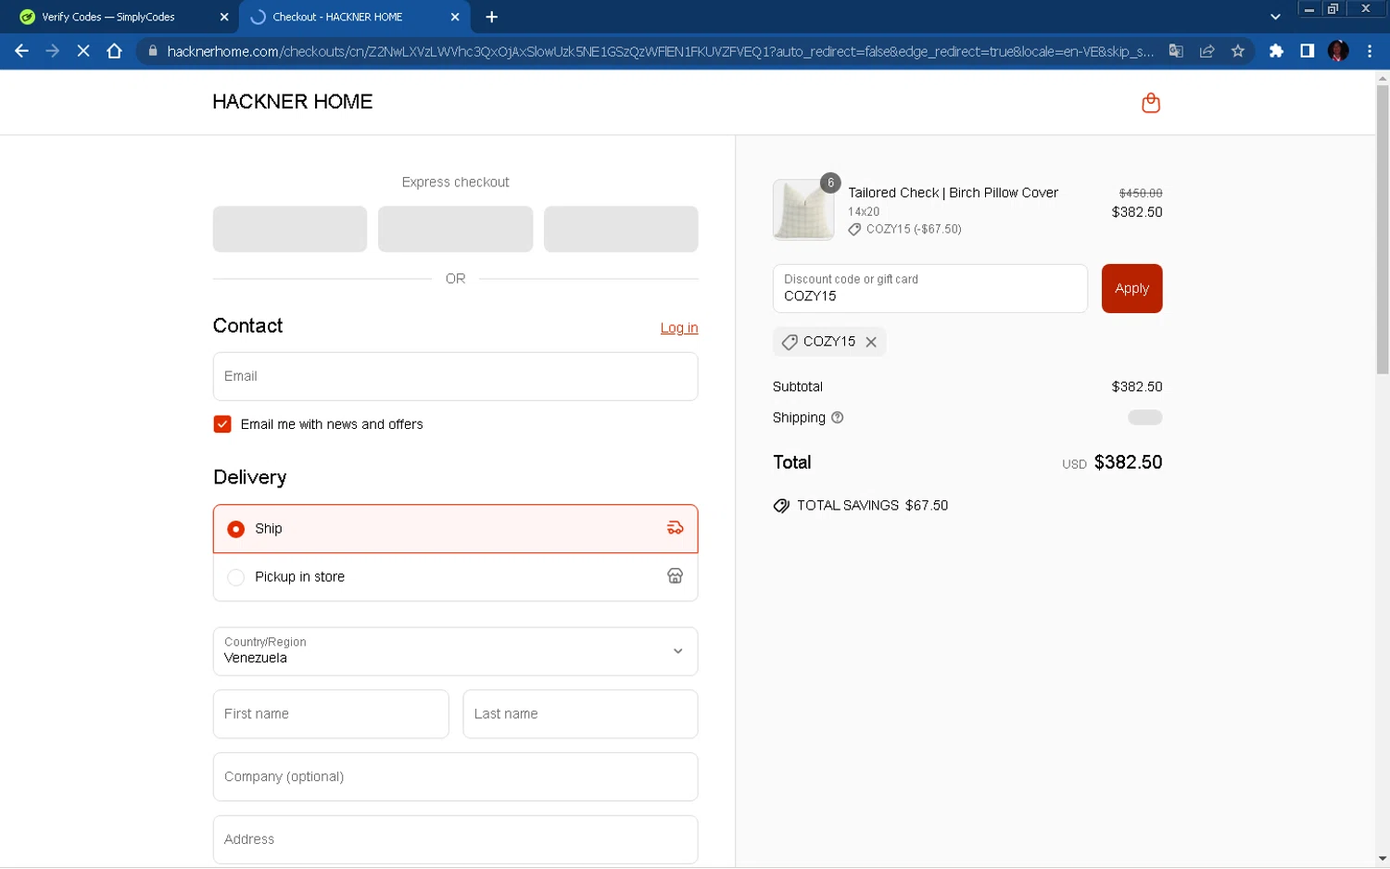The height and width of the screenshot is (869, 1390).
Task: Switch to the Checkout HACKNER HOME tab
Action: pyautogui.click(x=354, y=17)
